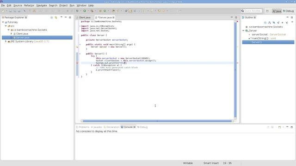
Task: Click the New Java Class toolbar icon
Action: 105,11
